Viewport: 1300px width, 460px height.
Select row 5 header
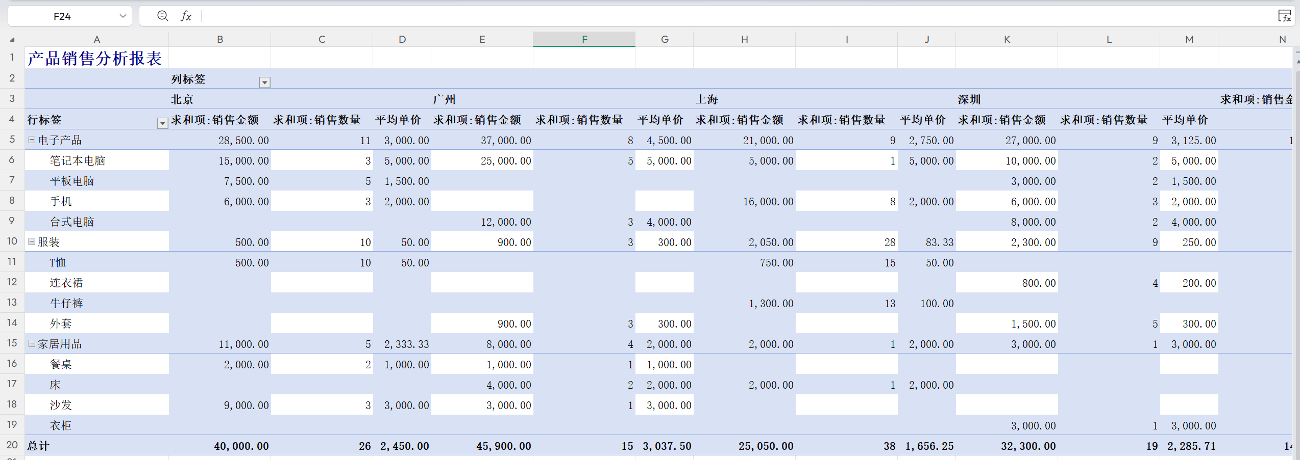tap(12, 139)
